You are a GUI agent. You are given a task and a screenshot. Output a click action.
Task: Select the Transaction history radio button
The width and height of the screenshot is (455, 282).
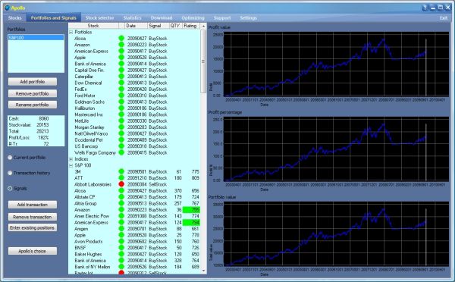[x=10, y=173]
